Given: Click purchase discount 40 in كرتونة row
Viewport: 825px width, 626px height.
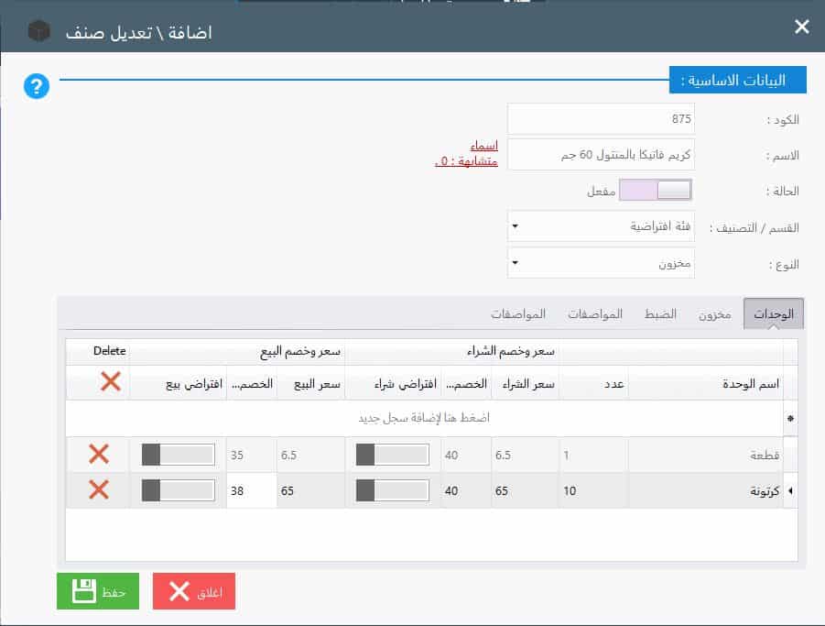Looking at the screenshot, I should (x=466, y=490).
